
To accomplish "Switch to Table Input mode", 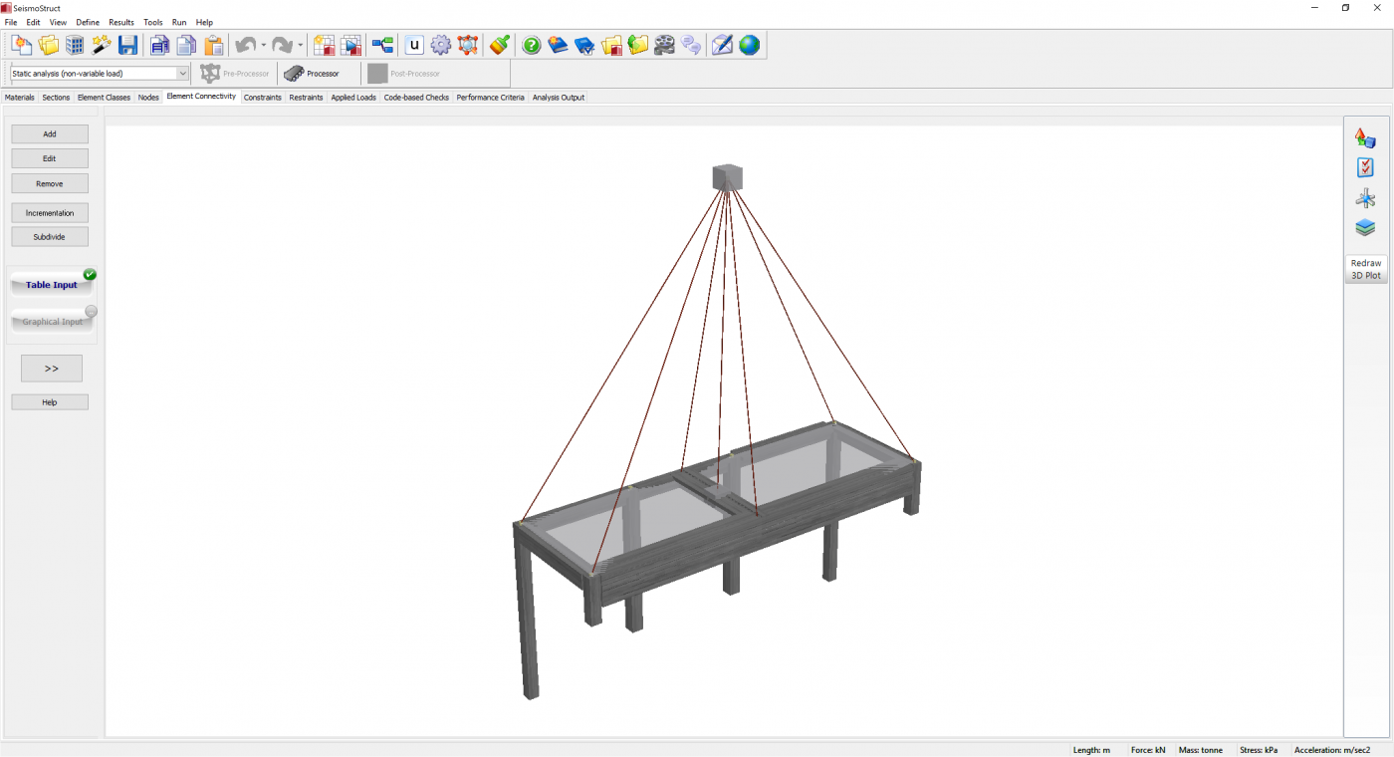I will point(52,285).
